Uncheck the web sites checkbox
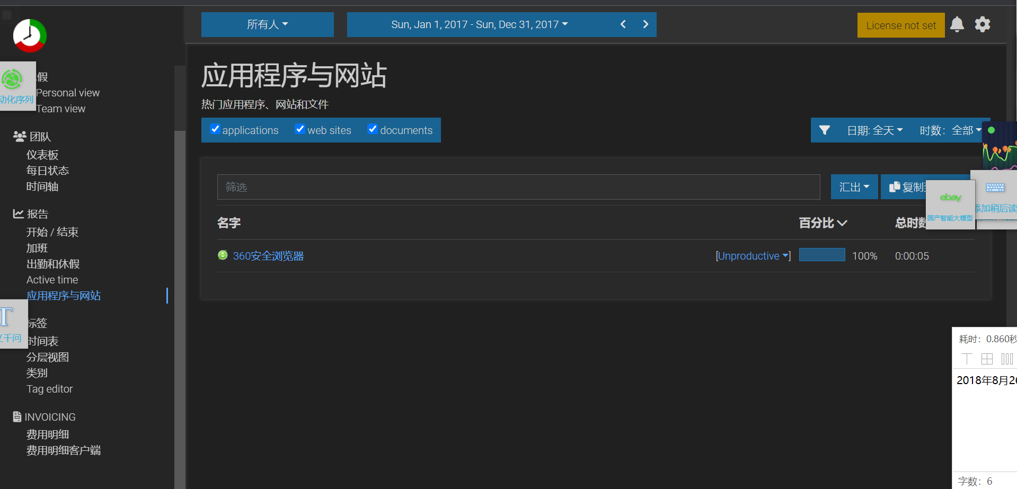Viewport: 1017px width, 489px height. [x=300, y=129]
